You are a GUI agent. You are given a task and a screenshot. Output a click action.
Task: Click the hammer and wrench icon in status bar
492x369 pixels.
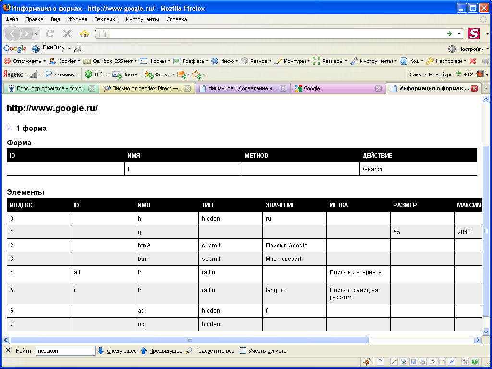[465, 362]
